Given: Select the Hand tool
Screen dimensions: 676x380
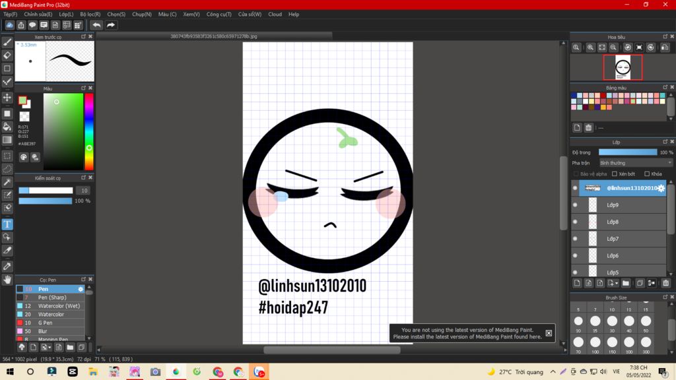Looking at the screenshot, I should point(7,280).
